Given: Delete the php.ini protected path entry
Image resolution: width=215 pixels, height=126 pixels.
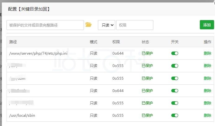Looking at the screenshot, I should coord(208,53).
